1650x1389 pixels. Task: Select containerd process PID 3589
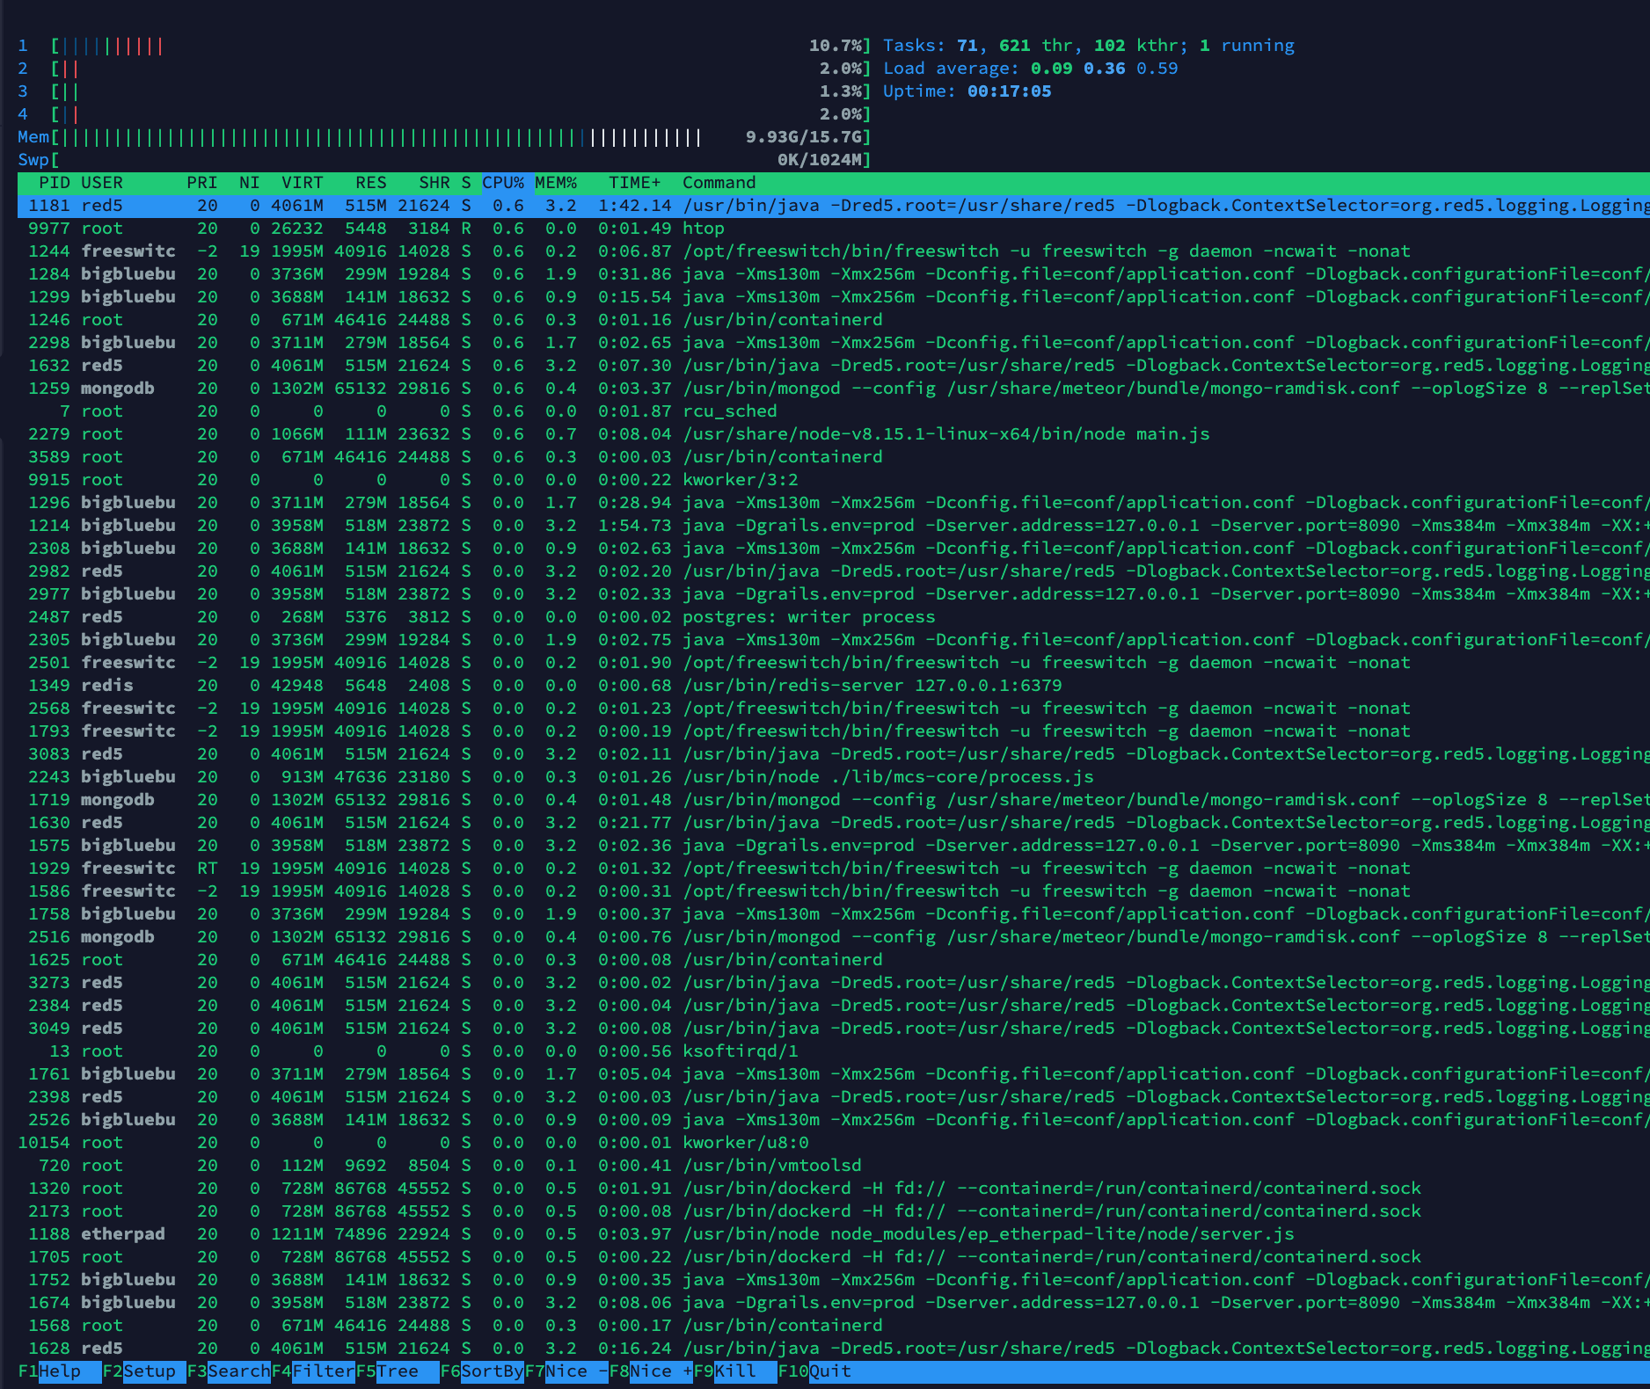coord(834,457)
